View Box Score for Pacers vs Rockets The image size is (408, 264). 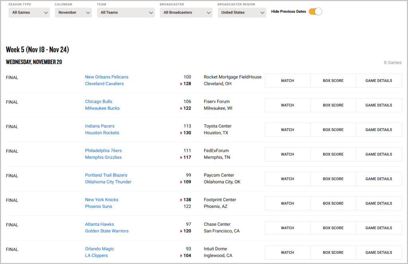pos(333,130)
